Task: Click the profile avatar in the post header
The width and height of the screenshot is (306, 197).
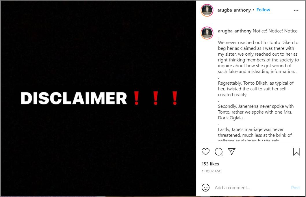Action: tap(207, 10)
